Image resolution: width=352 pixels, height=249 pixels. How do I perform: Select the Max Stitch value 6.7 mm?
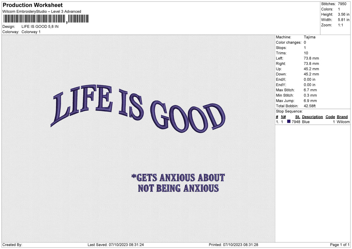[310, 90]
